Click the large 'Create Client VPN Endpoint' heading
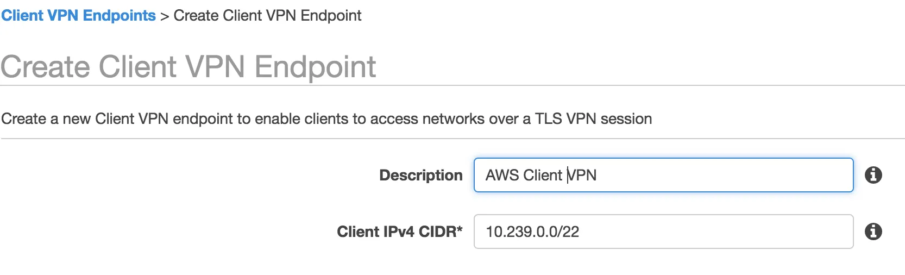Viewport: 905px width, 275px height. click(x=188, y=67)
